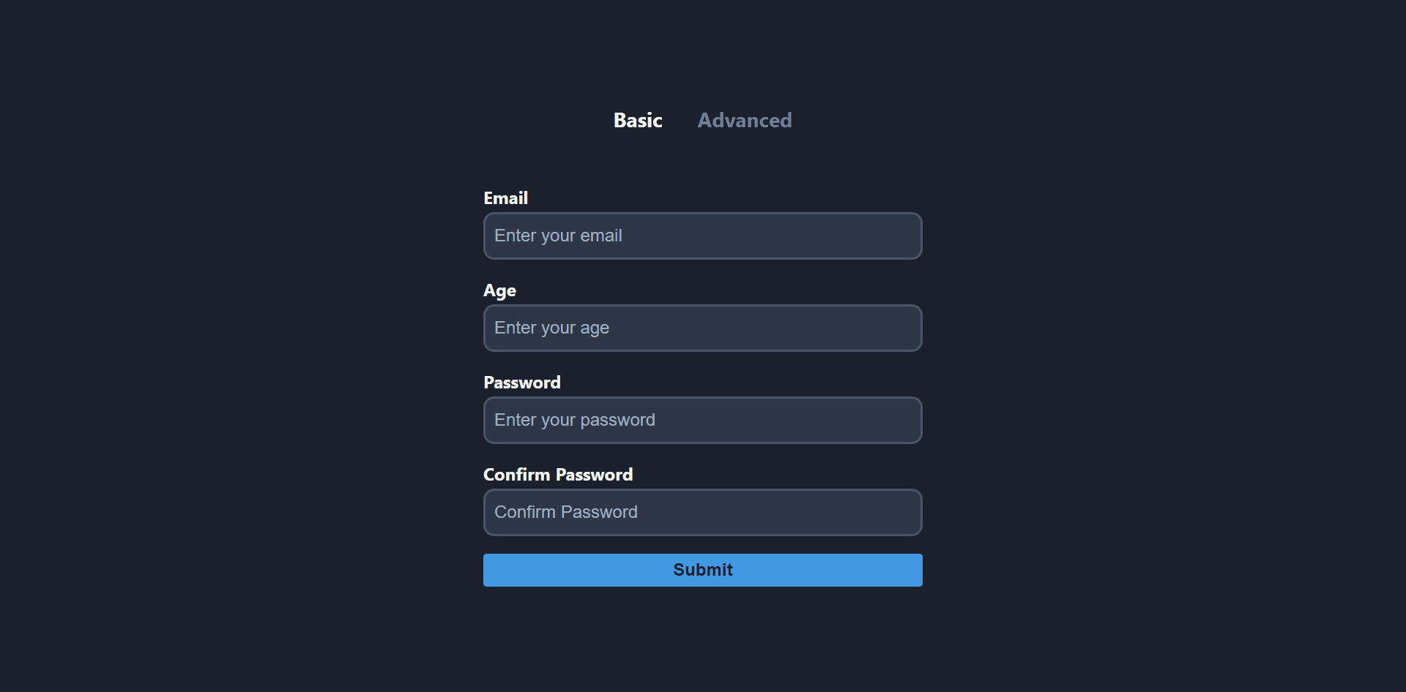Click the Submit text on the button

[703, 570]
